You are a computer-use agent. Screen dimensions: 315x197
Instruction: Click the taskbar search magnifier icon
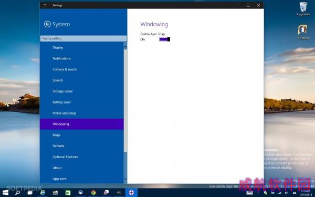(18, 193)
